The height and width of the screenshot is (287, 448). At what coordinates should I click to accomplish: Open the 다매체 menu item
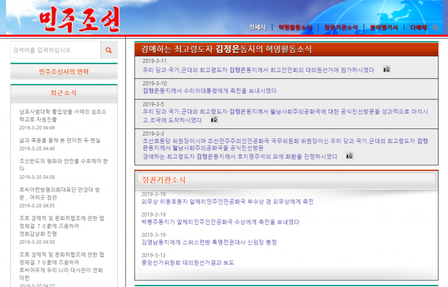point(418,28)
